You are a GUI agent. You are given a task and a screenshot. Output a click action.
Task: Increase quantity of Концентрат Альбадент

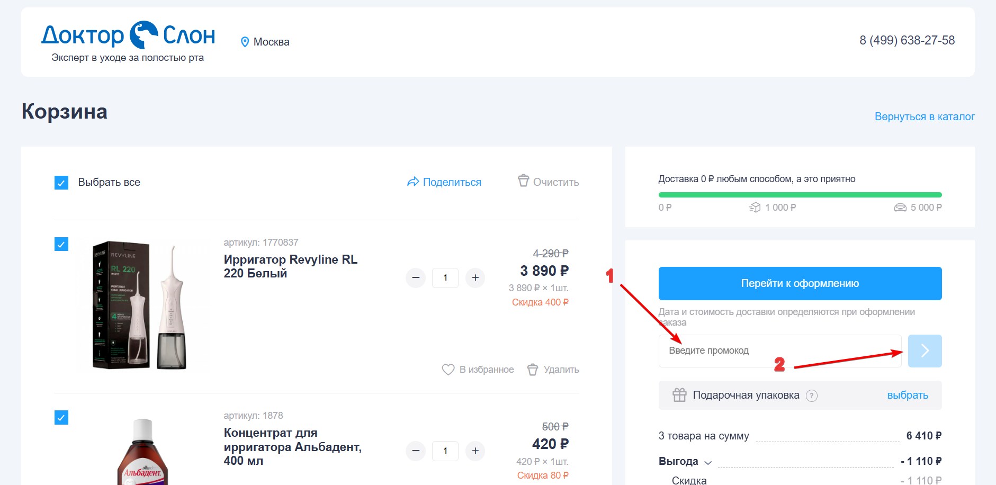coord(475,451)
